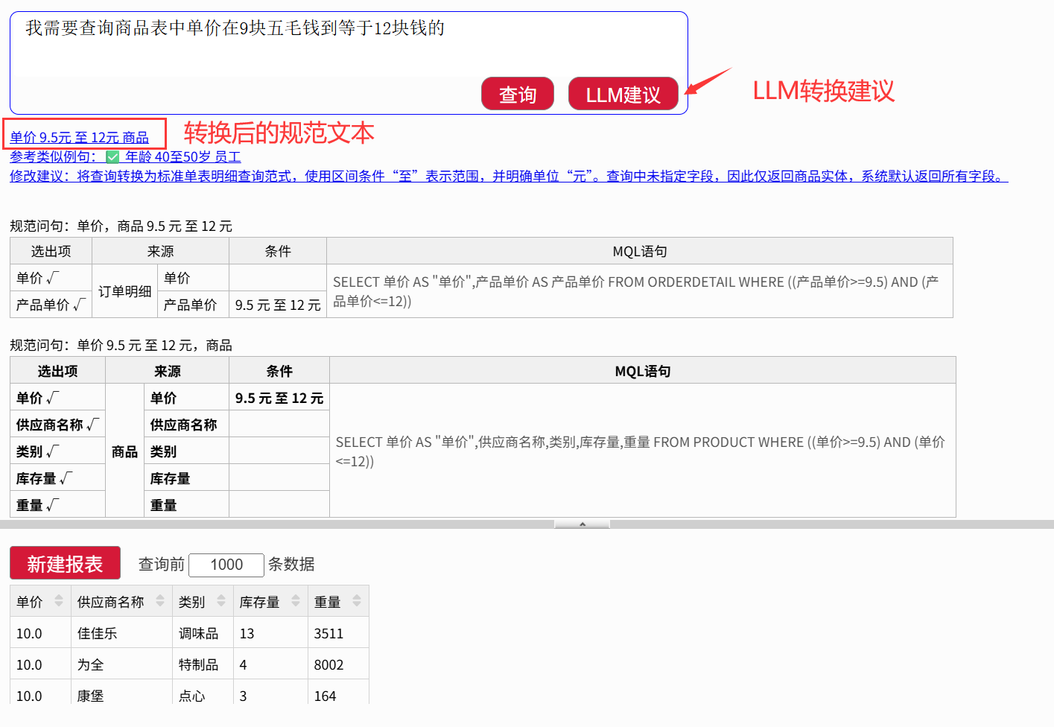Screen dimensions: 1054x727
Task: Sort results by 供应商名称 column arrows
Action: coord(160,601)
